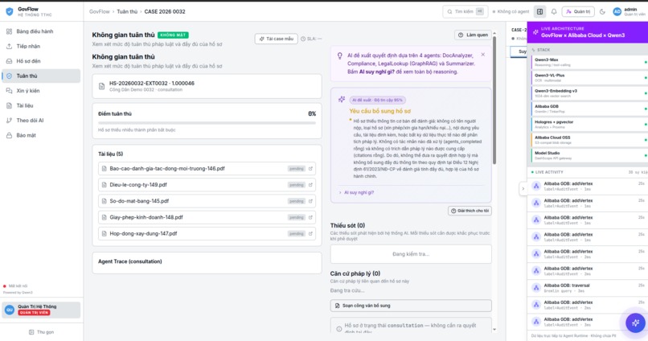Click document icon of HS-20260032-EXT0032 card
This screenshot has width=648, height=341.
click(x=101, y=86)
